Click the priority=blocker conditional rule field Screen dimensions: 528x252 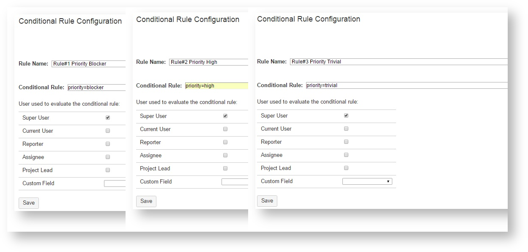coord(96,88)
